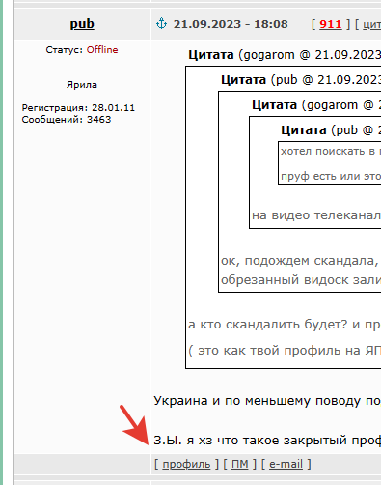Click the Сообщений: 3463 line
Screen dimensions: 381x485
tap(67, 120)
